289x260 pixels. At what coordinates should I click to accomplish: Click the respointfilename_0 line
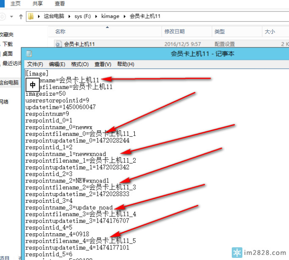click(x=81, y=134)
